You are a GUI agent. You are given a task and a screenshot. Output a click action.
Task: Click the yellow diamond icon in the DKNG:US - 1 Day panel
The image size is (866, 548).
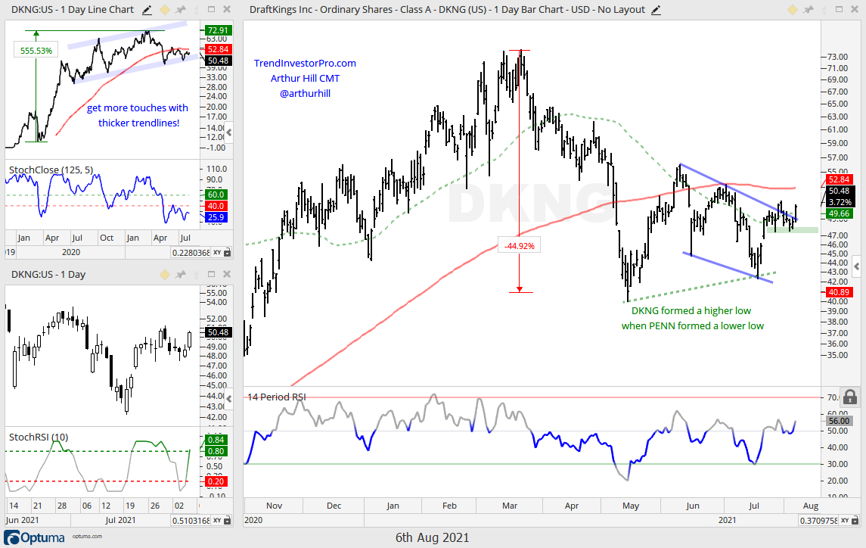(165, 275)
